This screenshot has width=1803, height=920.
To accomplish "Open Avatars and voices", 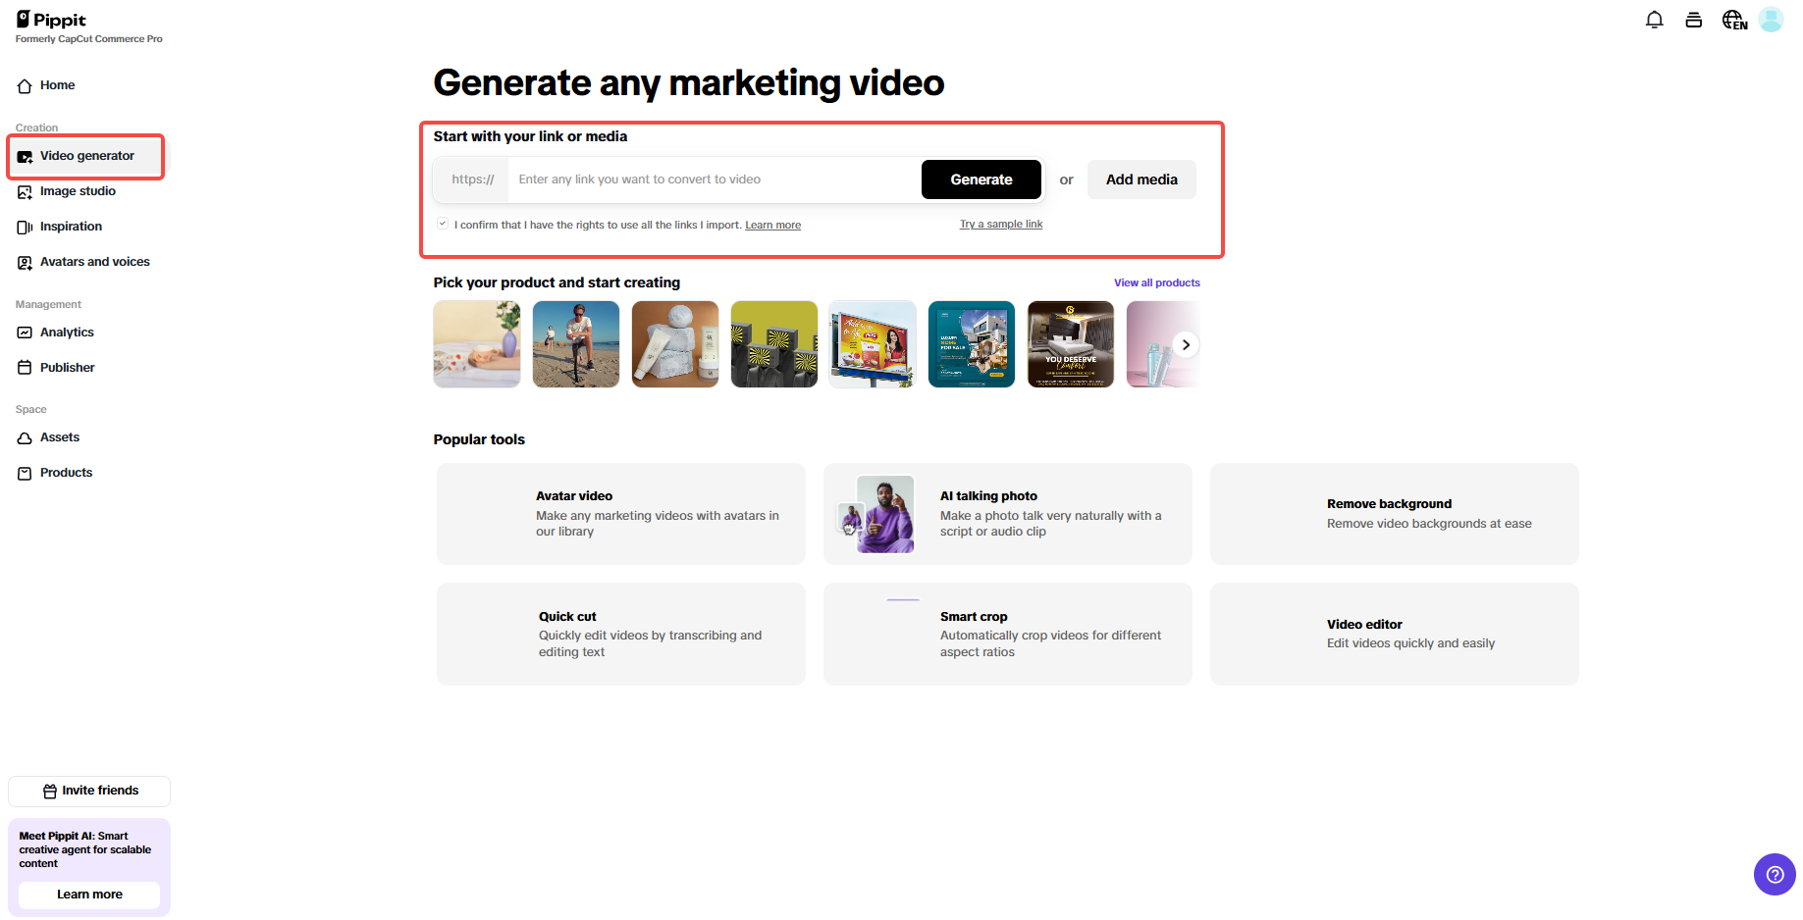I will click(x=94, y=262).
